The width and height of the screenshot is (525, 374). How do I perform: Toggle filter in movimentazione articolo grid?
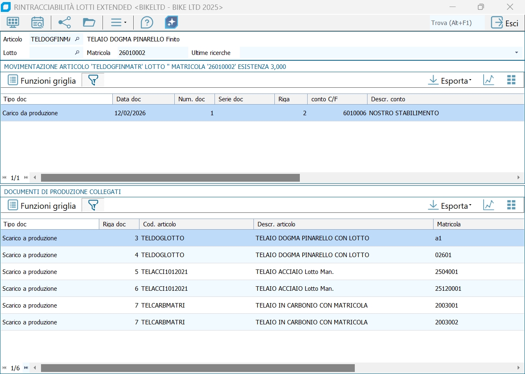pos(93,80)
